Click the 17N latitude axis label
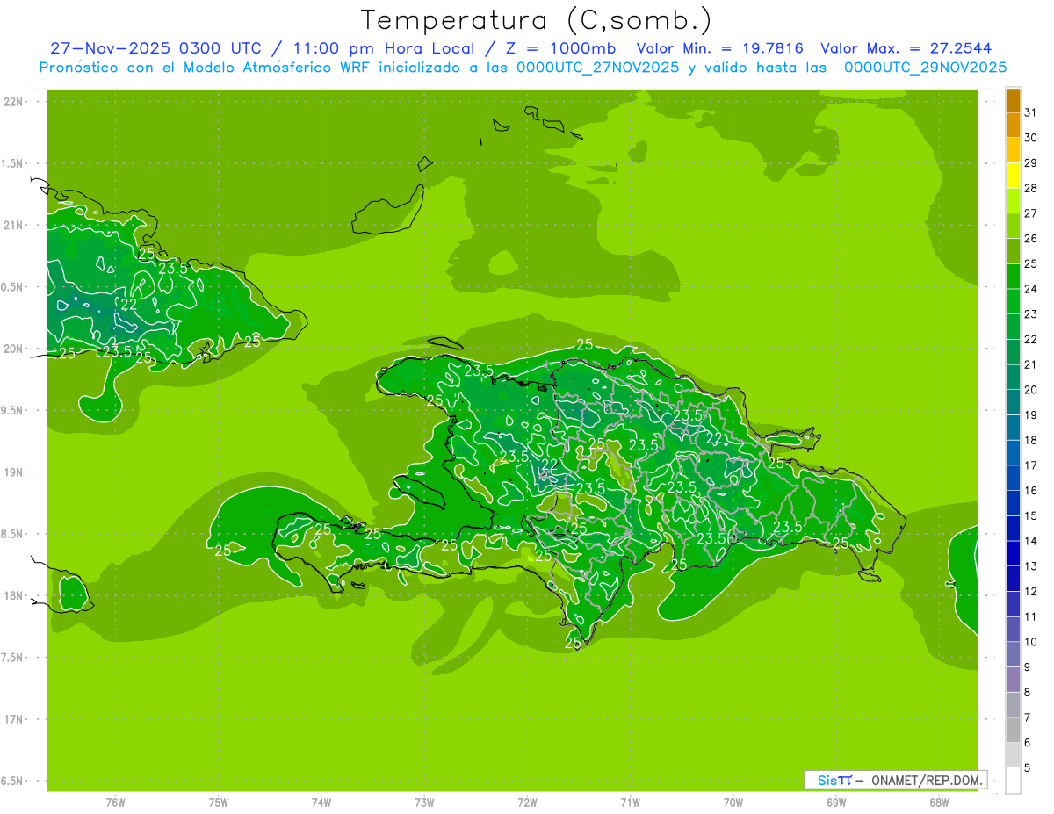 point(13,719)
